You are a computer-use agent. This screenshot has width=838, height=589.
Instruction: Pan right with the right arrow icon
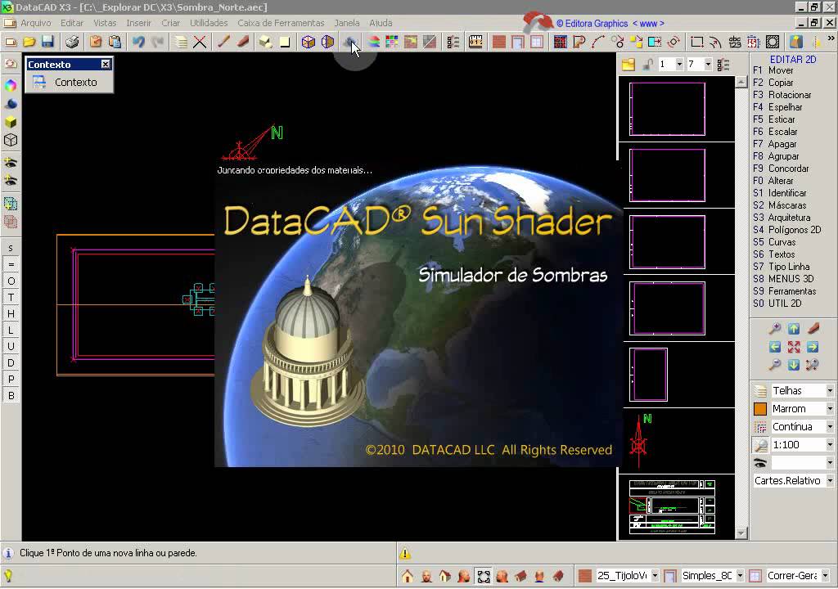click(813, 347)
